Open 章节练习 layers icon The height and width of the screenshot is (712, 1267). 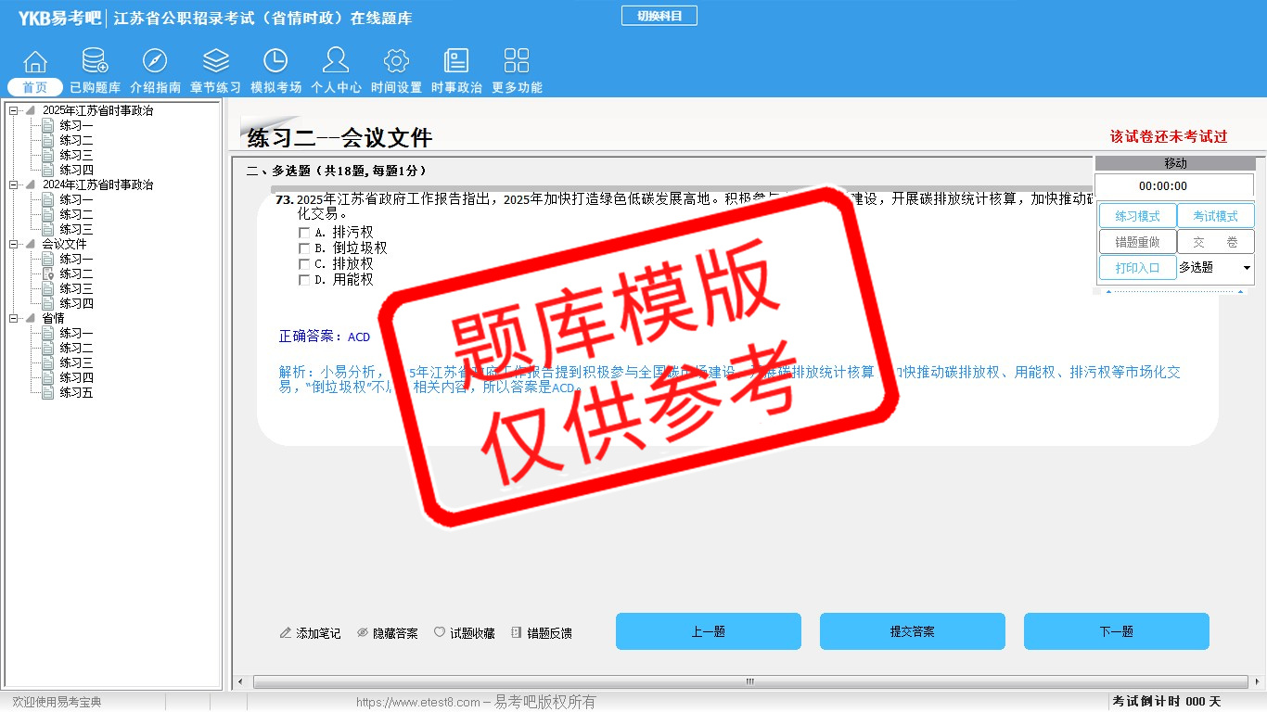point(215,61)
